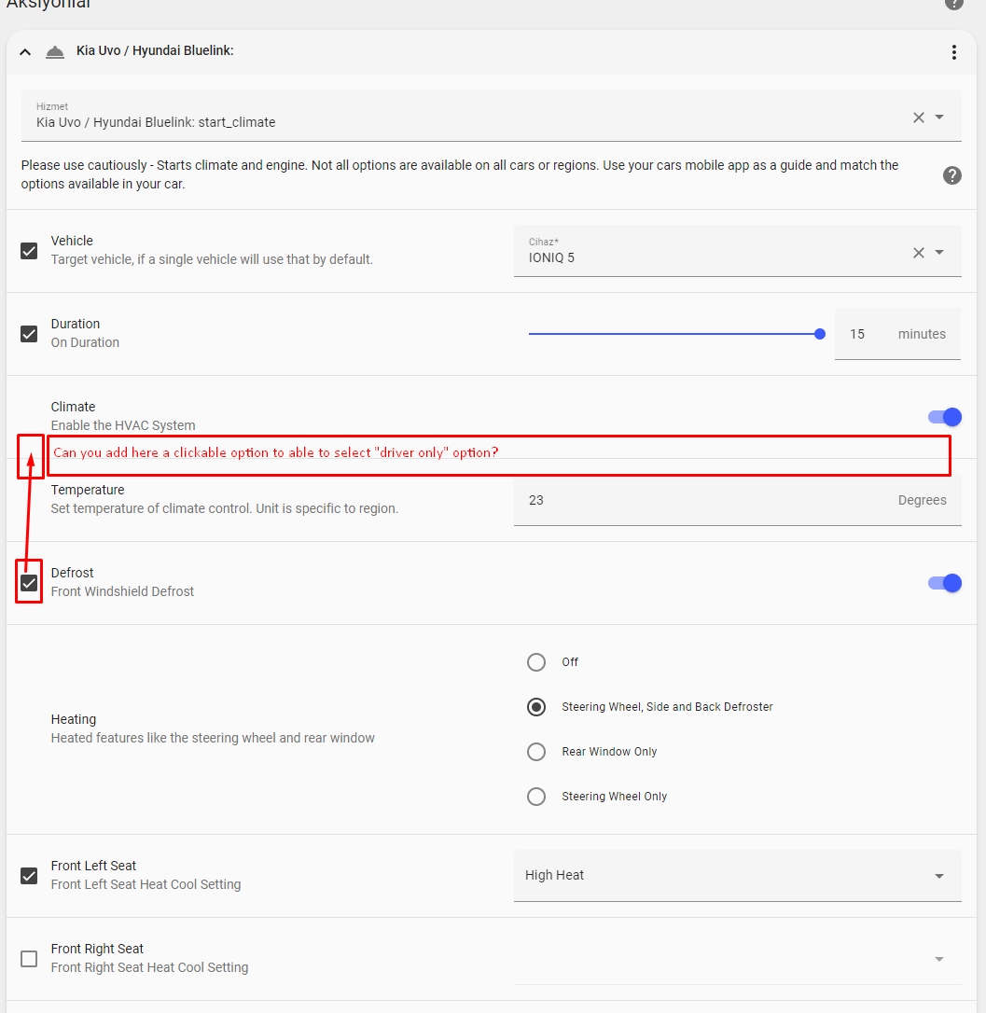Screen dimensions: 986x1013
Task: Open the High Heat seat setting dropdown
Action: [939, 875]
